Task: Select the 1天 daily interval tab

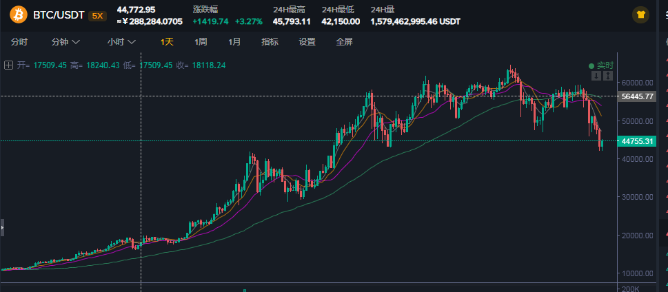Action: 167,42
